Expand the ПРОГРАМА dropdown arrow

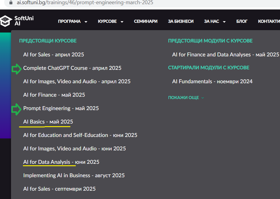(x=86, y=22)
